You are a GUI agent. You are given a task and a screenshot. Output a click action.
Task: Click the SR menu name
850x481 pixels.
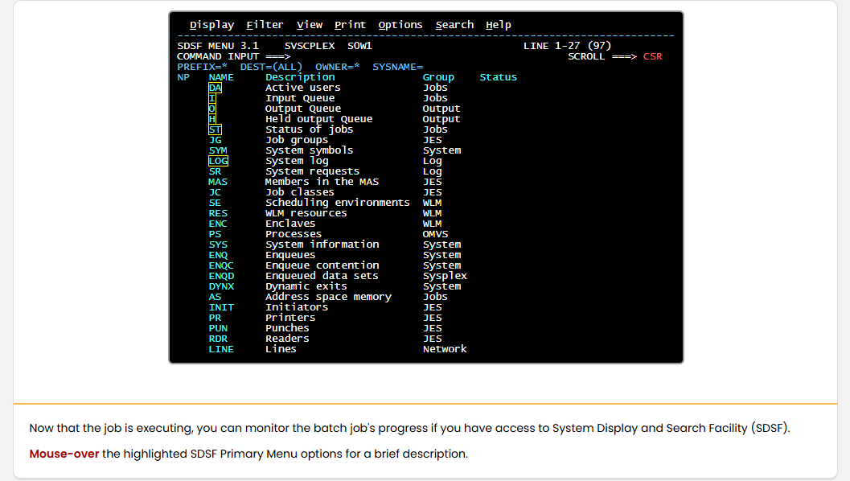click(216, 171)
